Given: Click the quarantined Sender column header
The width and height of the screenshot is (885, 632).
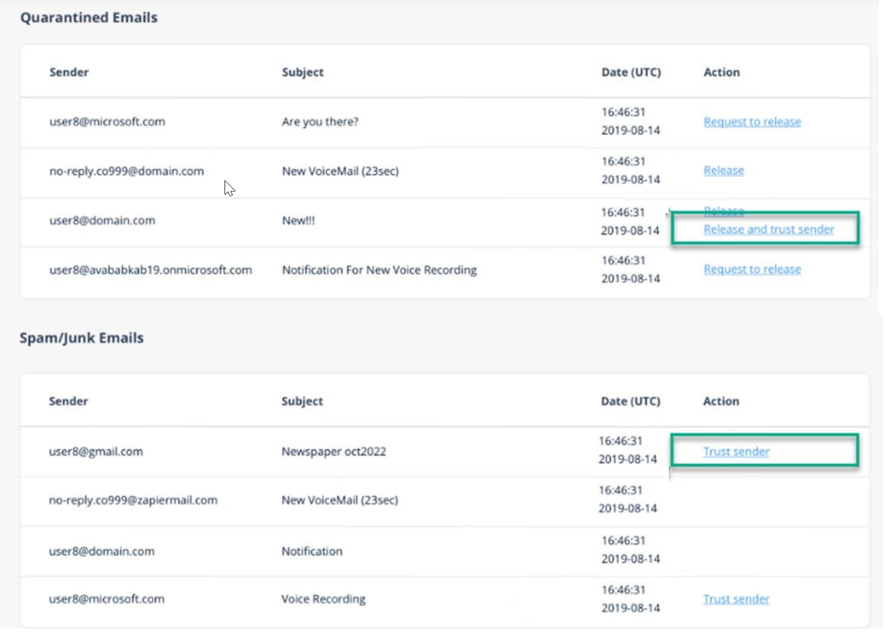Looking at the screenshot, I should point(69,72).
